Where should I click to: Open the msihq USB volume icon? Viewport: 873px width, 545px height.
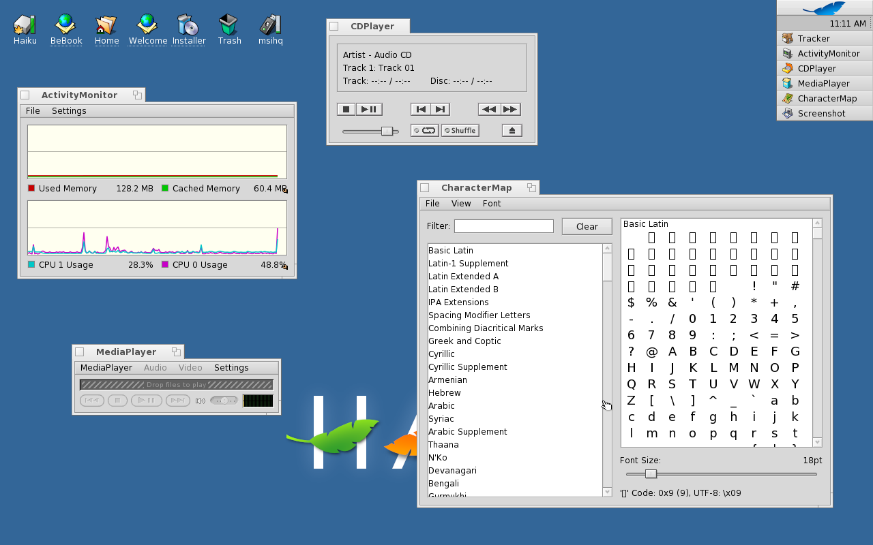pyautogui.click(x=270, y=29)
